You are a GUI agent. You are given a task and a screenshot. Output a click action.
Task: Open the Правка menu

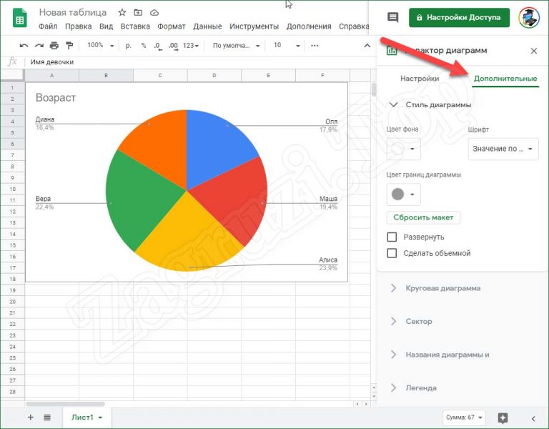click(x=79, y=26)
